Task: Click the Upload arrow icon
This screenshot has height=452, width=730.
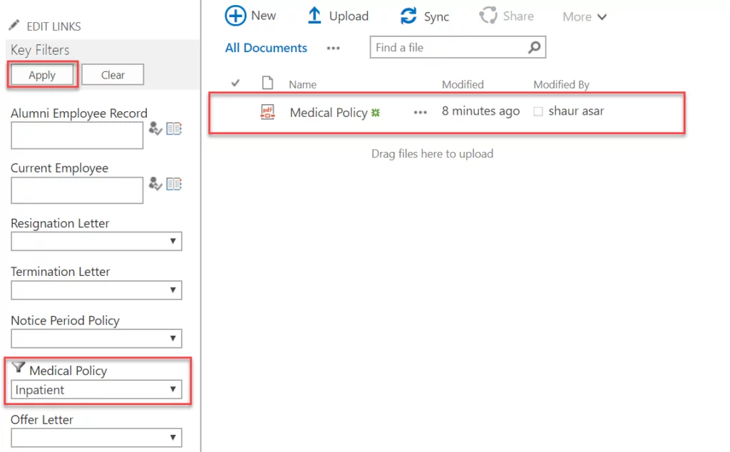Action: pyautogui.click(x=314, y=16)
